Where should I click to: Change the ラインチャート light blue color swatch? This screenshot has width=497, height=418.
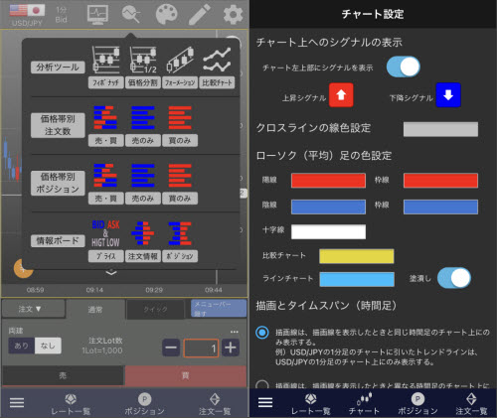click(357, 279)
